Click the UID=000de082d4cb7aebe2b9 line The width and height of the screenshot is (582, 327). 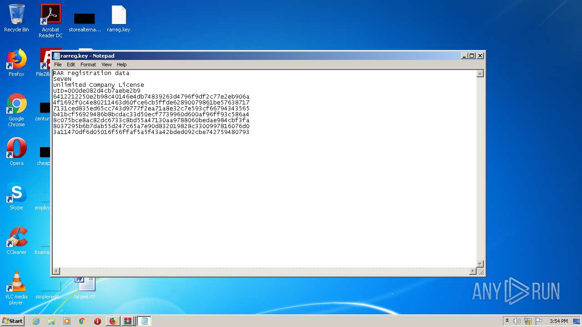(x=96, y=90)
